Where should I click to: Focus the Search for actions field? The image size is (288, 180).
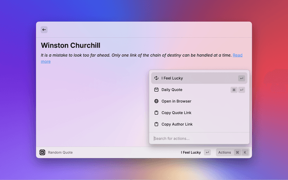[198, 138]
